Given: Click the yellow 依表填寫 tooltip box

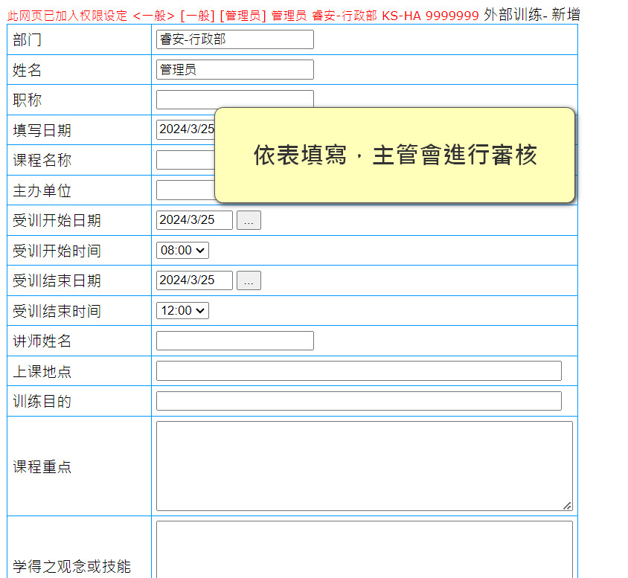Looking at the screenshot, I should [394, 155].
